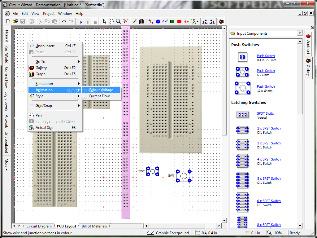Select SW2 push switch on the board

pyautogui.click(x=153, y=171)
